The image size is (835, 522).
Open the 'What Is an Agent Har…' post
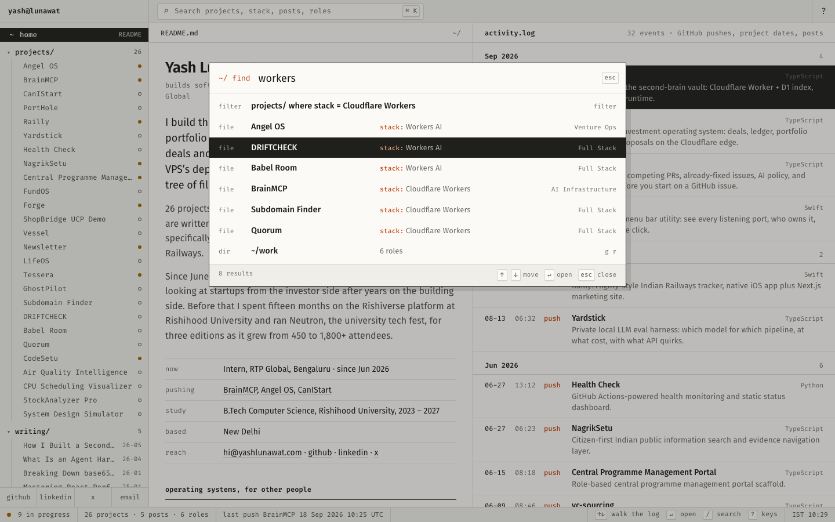point(80,459)
